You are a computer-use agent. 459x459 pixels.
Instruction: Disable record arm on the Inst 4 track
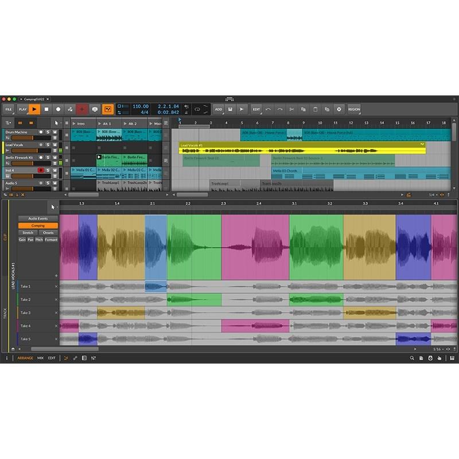41,170
